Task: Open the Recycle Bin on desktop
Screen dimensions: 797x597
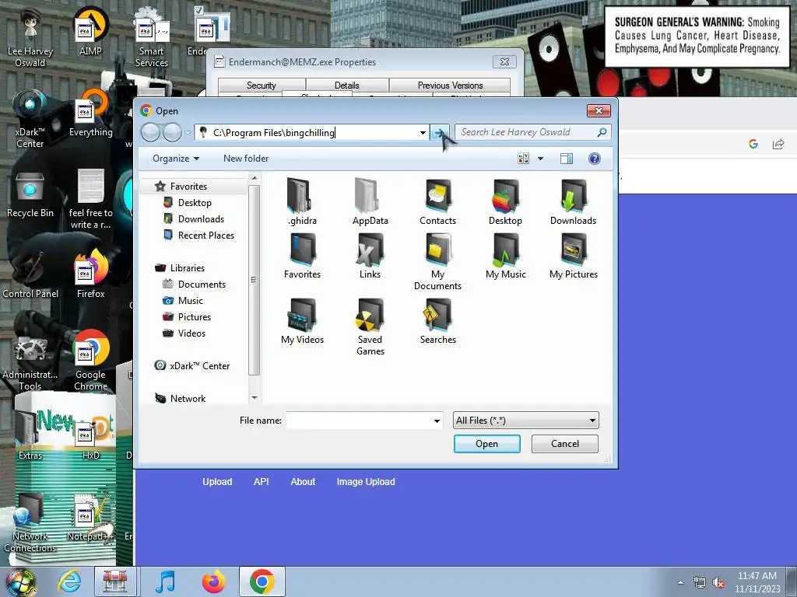Action: click(x=30, y=195)
